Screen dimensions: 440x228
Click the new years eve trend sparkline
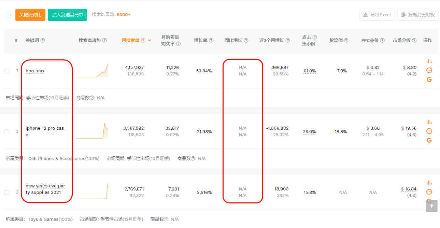point(92,191)
